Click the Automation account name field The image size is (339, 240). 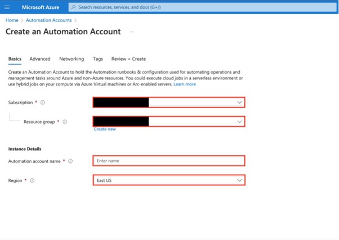click(x=169, y=161)
